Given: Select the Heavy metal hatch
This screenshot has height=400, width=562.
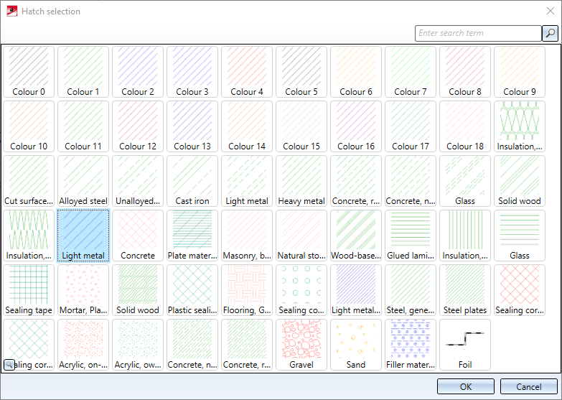Looking at the screenshot, I should coord(301,181).
